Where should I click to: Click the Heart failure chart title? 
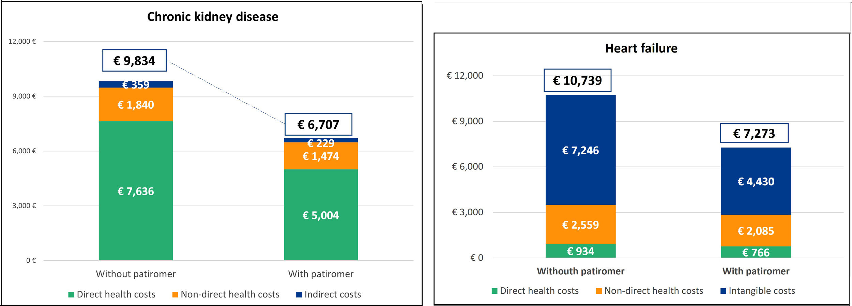coord(641,48)
